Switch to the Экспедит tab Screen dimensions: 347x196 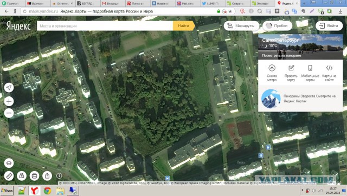point(262,3)
